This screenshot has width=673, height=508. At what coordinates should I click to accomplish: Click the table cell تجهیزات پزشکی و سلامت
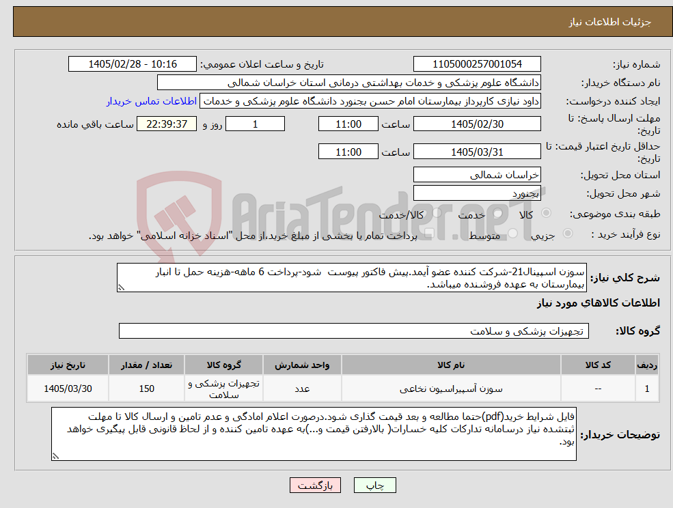[x=223, y=389]
